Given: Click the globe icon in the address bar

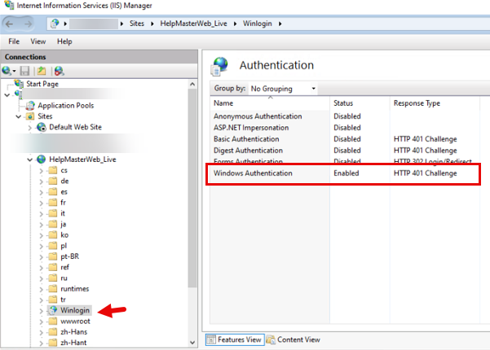Looking at the screenshot, I should 55,24.
